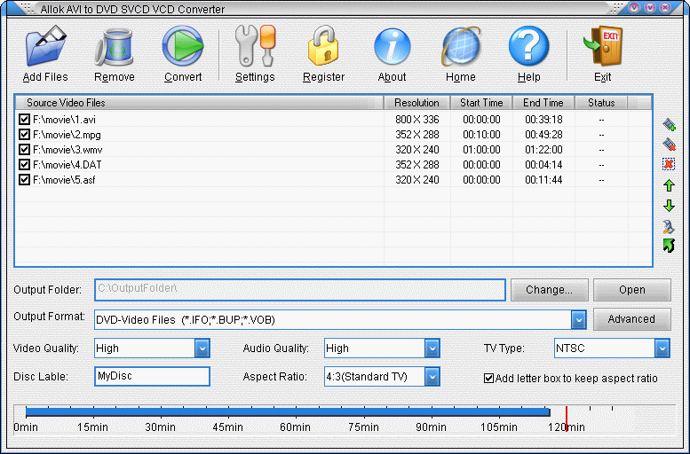Click the Disc Lable MyDisc input field

(x=152, y=376)
